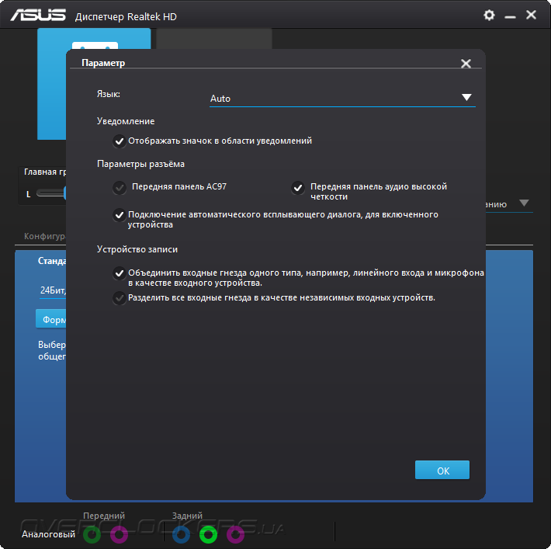Select Разделить все входные гнезда option
The width and height of the screenshot is (551, 549).
tap(120, 298)
